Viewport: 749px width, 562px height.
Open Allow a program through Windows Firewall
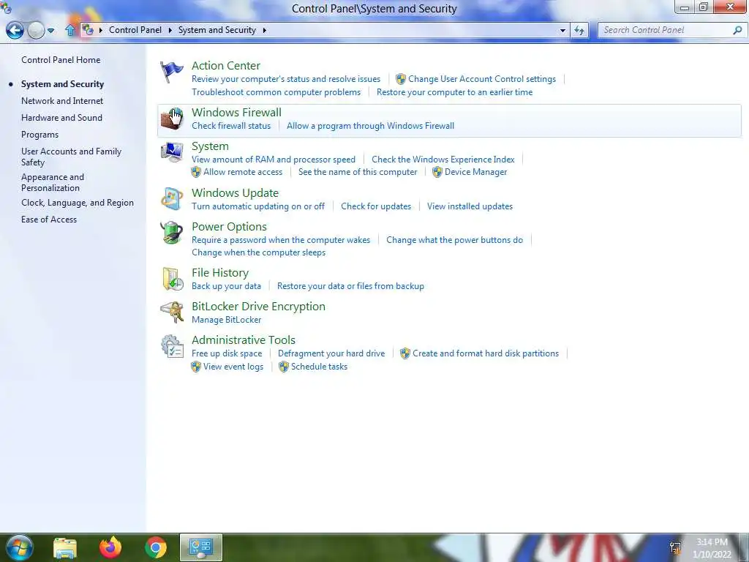[x=370, y=126]
